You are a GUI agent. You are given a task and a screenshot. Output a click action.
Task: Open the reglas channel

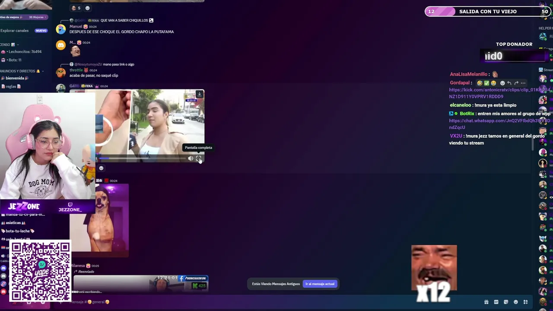pos(11,86)
